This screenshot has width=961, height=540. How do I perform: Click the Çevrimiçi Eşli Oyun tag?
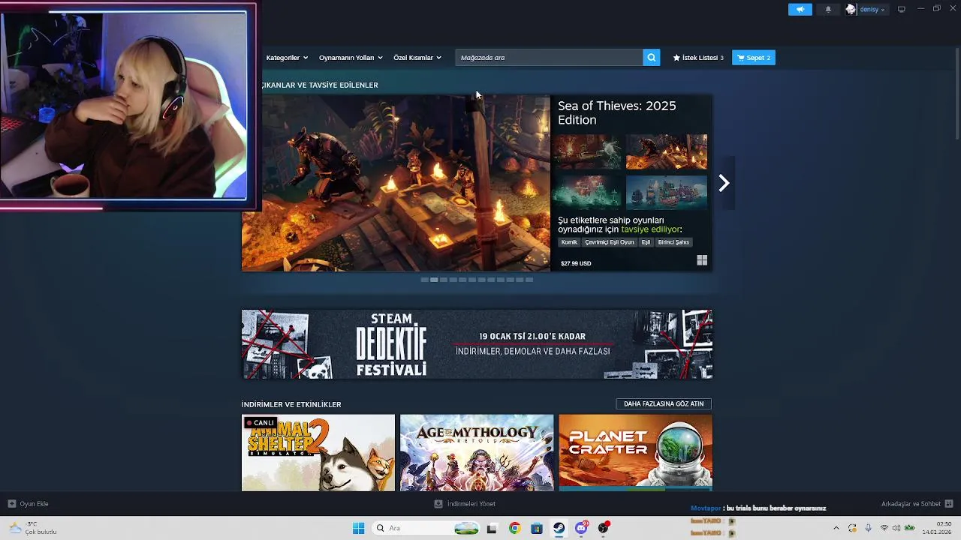pyautogui.click(x=610, y=242)
